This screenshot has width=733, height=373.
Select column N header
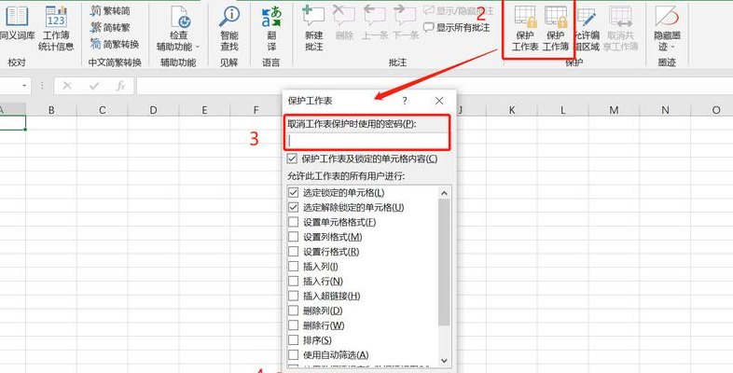point(665,110)
